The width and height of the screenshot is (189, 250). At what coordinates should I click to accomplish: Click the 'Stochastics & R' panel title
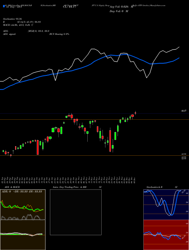click(x=154, y=187)
